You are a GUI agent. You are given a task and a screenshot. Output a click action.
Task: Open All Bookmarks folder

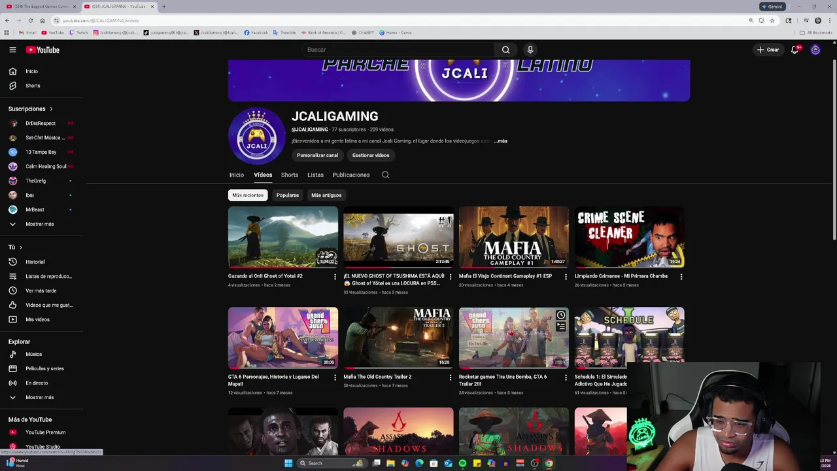(x=816, y=33)
